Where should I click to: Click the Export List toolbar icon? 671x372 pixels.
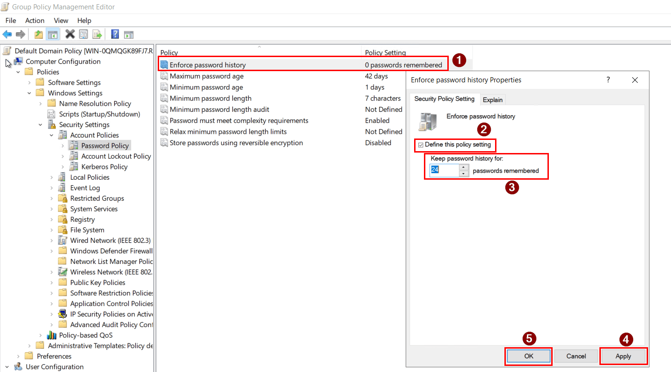pos(97,34)
